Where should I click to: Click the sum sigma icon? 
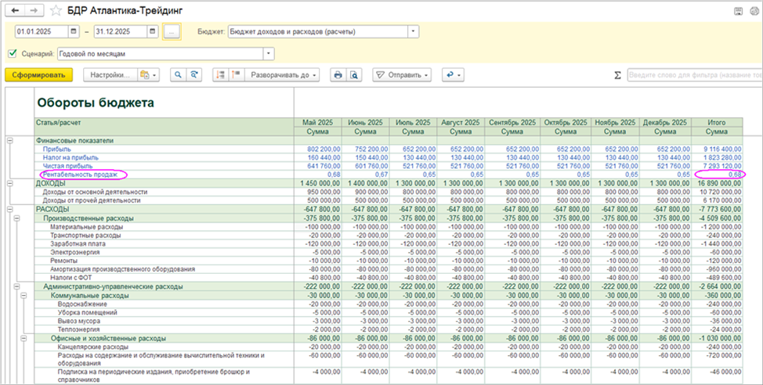tap(617, 75)
